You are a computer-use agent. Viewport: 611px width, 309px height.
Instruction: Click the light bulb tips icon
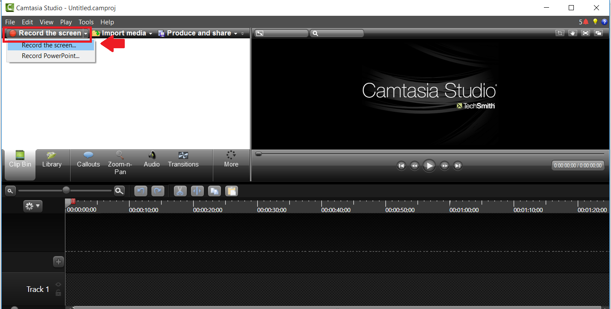pyautogui.click(x=595, y=22)
